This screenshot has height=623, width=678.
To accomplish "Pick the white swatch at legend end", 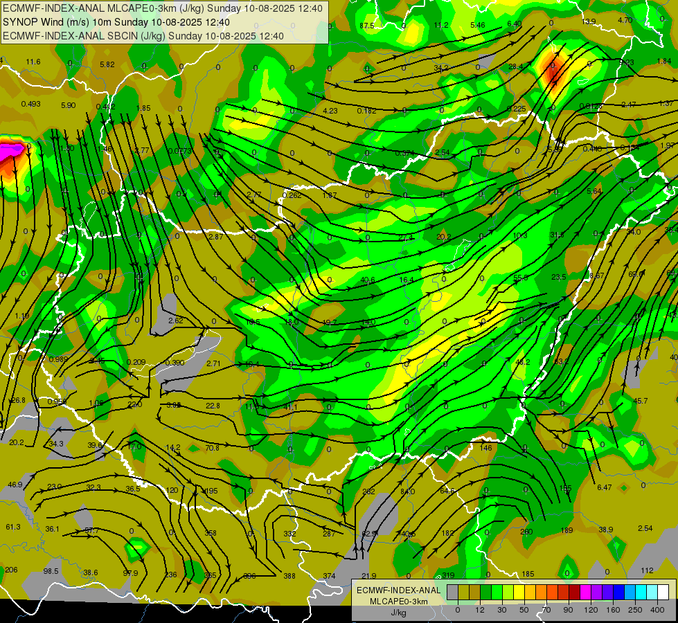I will point(663,592).
